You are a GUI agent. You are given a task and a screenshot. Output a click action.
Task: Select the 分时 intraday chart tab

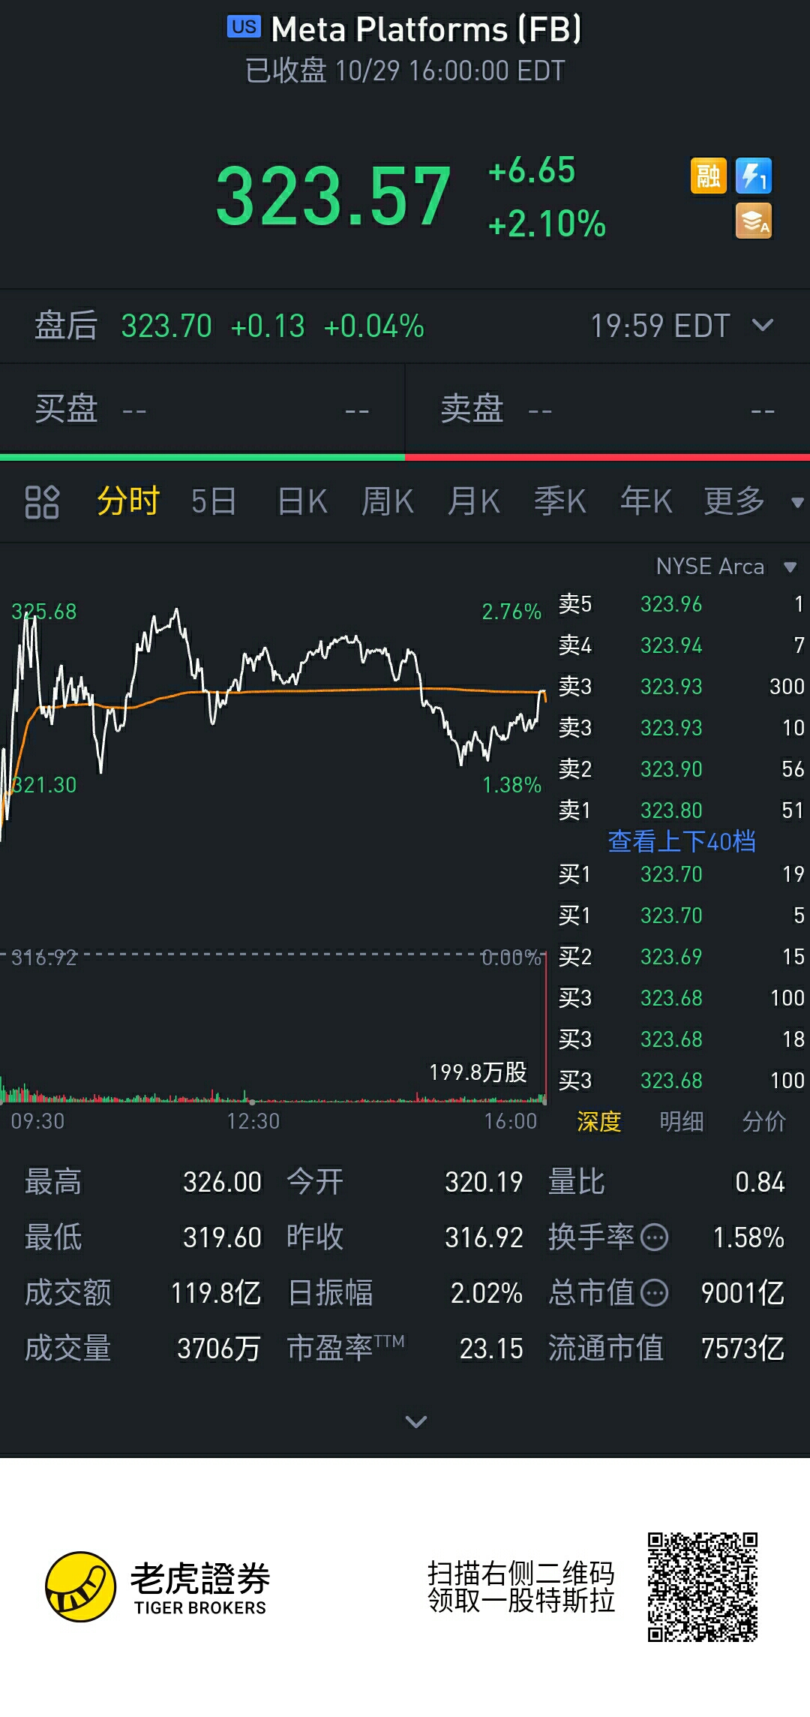click(128, 501)
